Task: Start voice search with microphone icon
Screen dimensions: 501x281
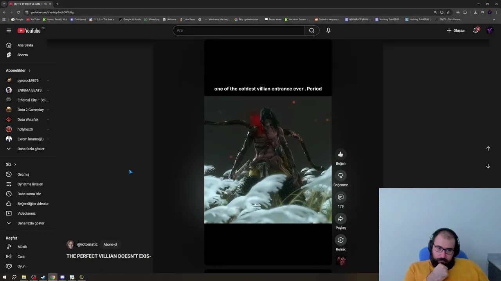Action: 328,30
